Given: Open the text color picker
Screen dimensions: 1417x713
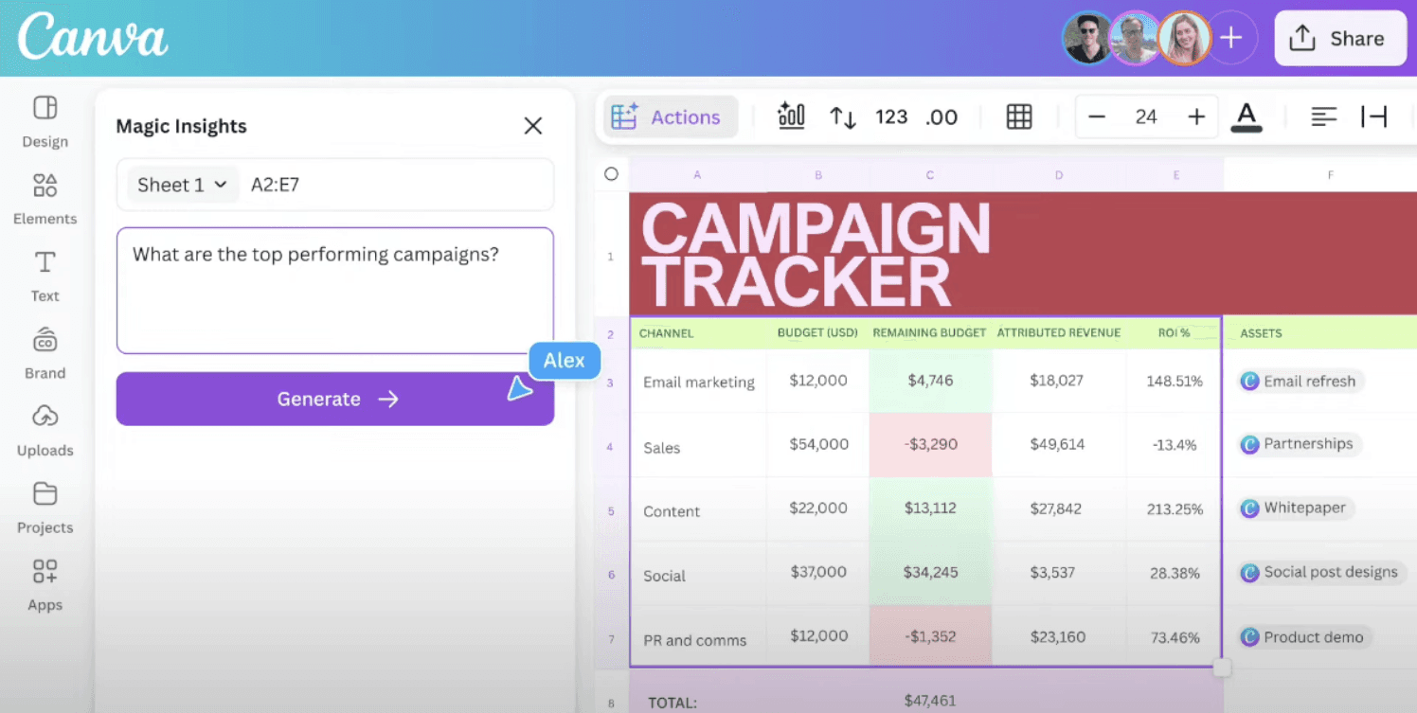Looking at the screenshot, I should [x=1247, y=117].
